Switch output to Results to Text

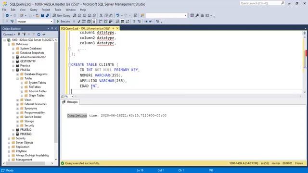tap(117, 21)
